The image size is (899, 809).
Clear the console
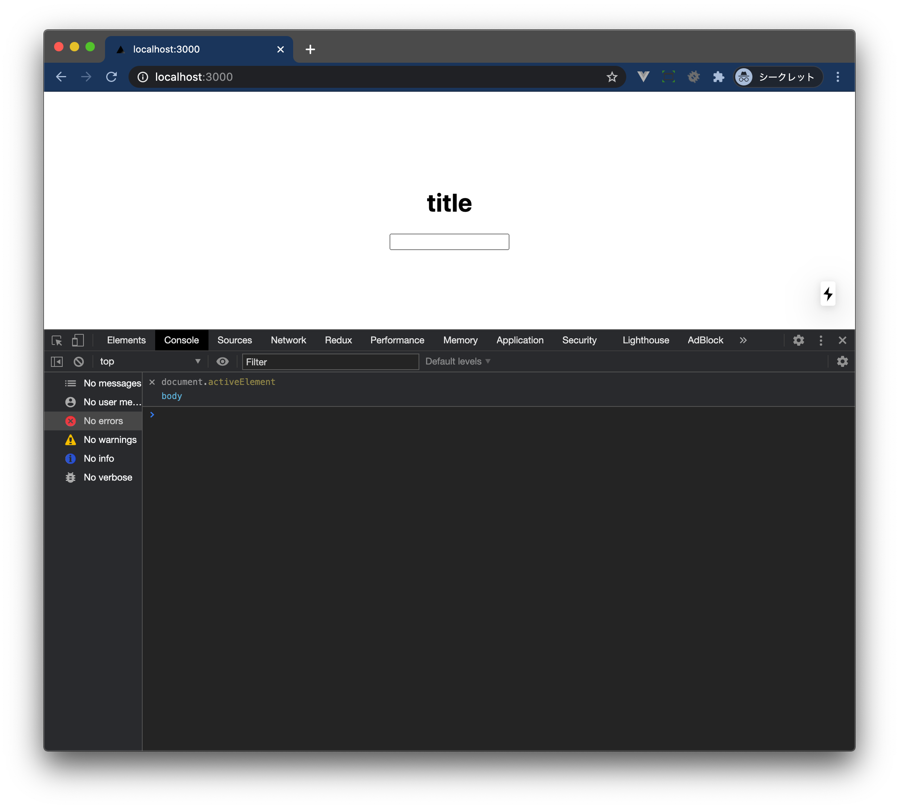tap(79, 362)
